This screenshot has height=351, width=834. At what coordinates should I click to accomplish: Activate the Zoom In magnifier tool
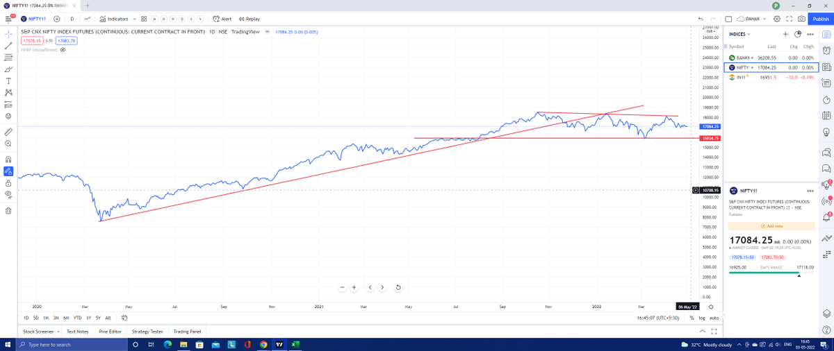click(8, 144)
